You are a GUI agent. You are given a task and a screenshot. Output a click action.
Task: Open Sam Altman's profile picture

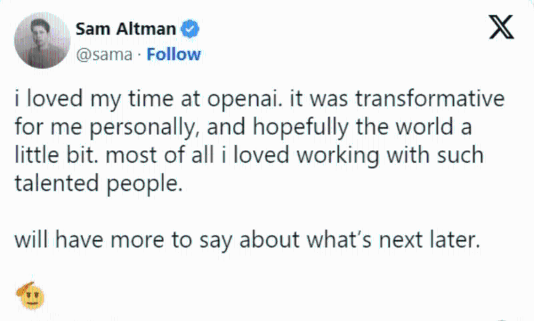coord(41,40)
